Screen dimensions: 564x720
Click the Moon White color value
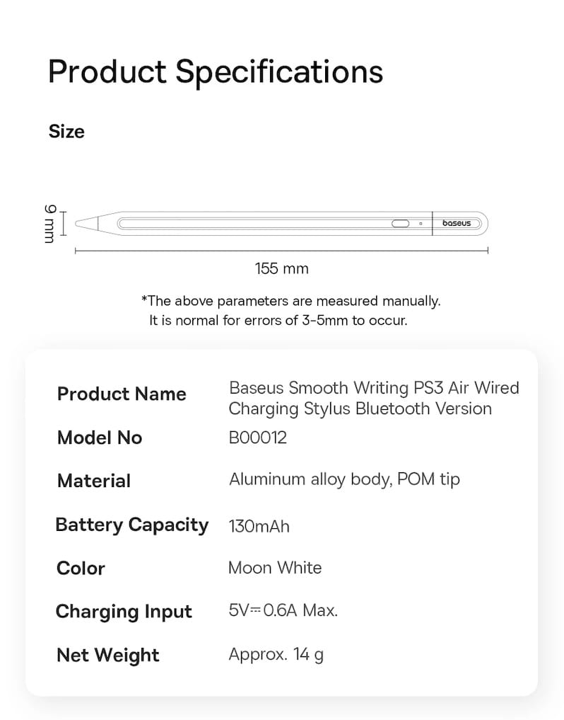[x=275, y=568]
